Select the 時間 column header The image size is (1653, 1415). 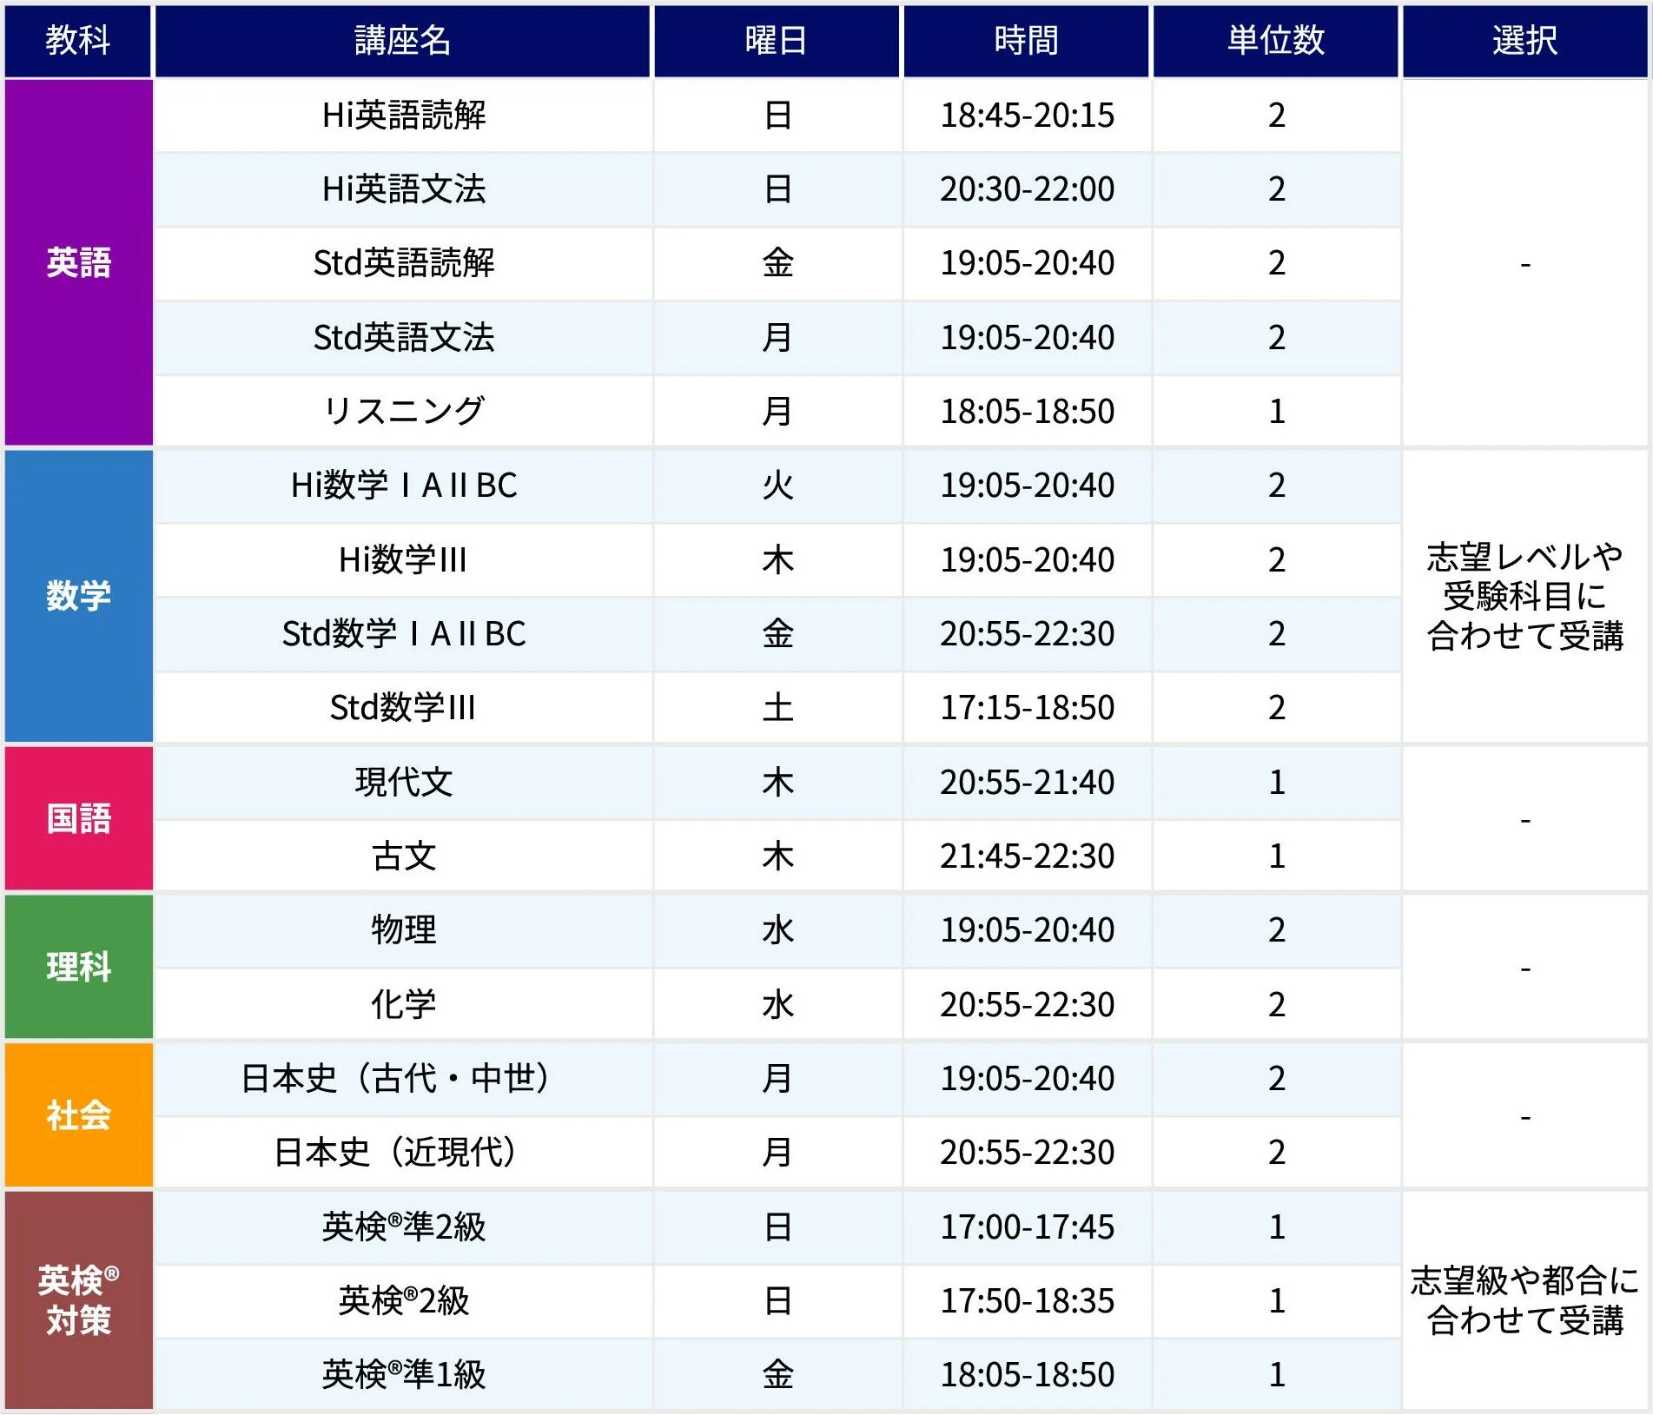pyautogui.click(x=1027, y=41)
